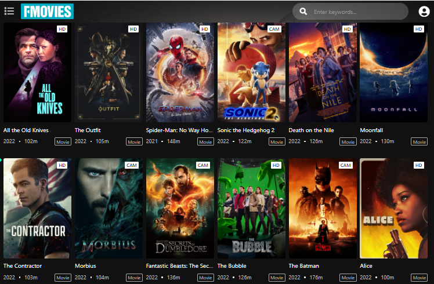Open the Morbius movie poster
This screenshot has width=434, height=284.
pyautogui.click(x=108, y=208)
